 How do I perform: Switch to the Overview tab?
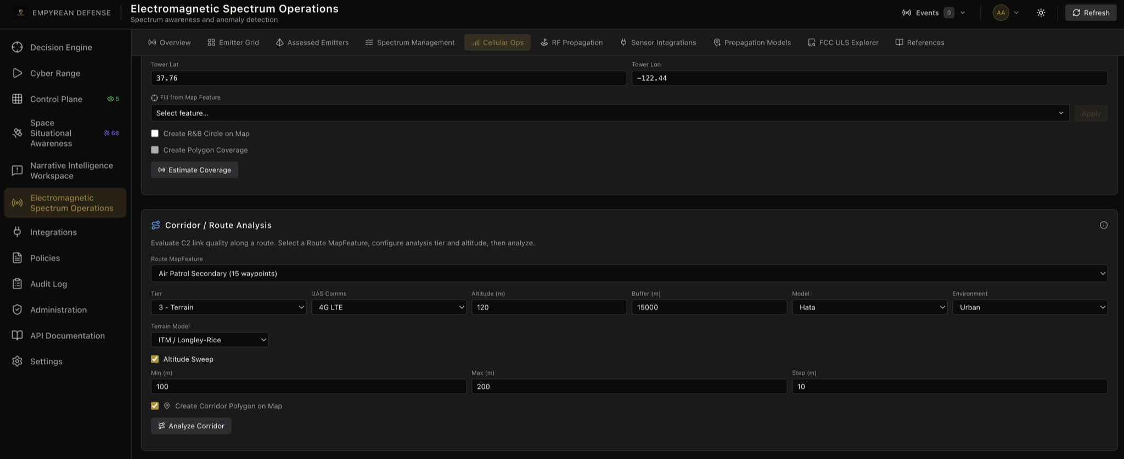[169, 42]
